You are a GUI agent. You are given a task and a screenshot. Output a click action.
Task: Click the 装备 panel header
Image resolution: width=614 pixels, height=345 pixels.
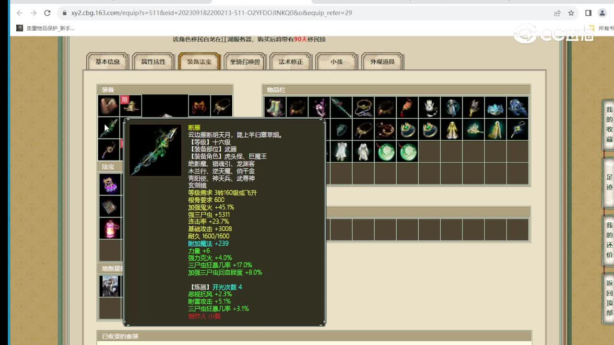click(165, 90)
